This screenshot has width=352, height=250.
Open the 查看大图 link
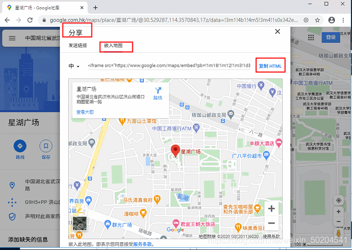pos(85,112)
